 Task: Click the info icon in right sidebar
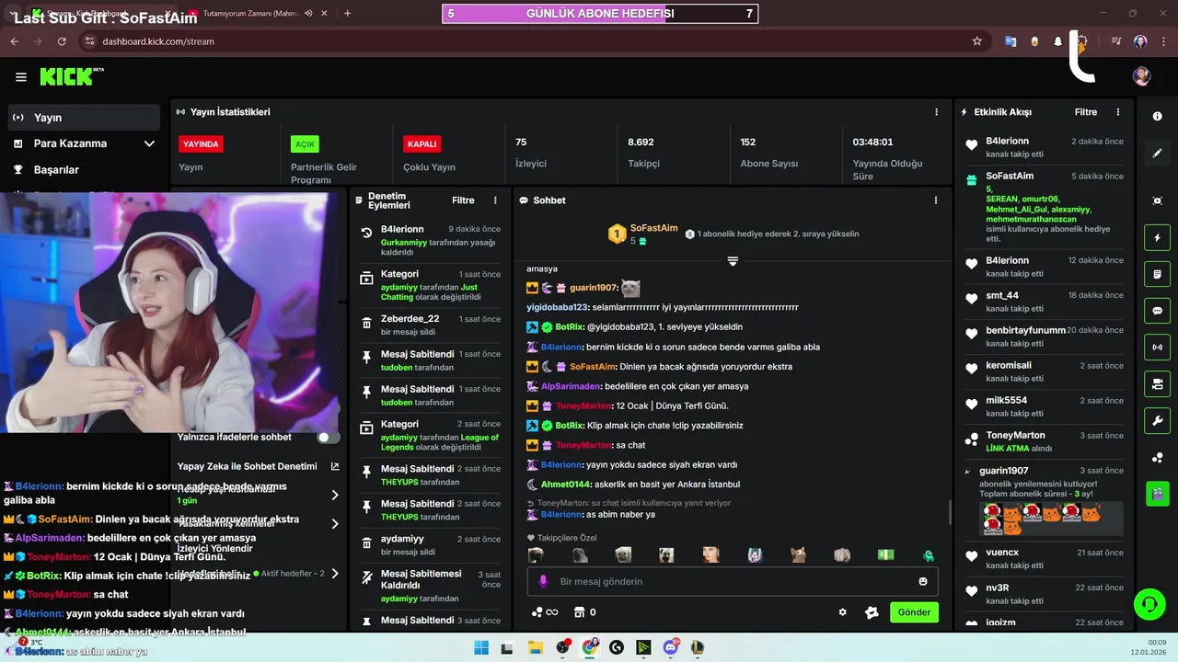pos(1158,117)
